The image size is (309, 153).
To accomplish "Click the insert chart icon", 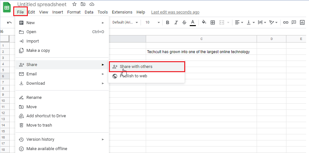I will 302,23.
